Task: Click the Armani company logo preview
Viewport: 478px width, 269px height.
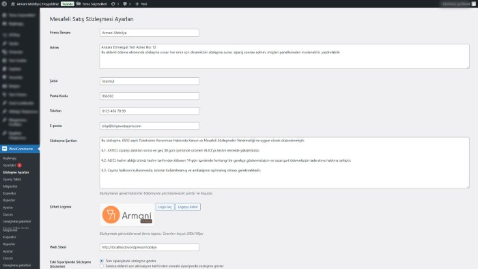Action: point(127,215)
